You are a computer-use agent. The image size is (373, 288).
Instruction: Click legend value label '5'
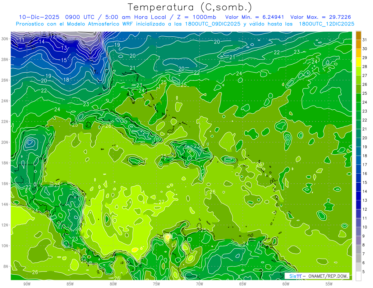click(364, 272)
